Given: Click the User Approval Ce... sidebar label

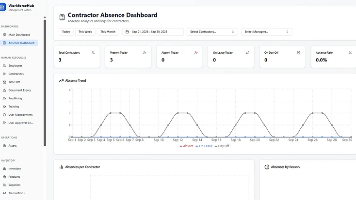Looking at the screenshot, I should (21, 123).
